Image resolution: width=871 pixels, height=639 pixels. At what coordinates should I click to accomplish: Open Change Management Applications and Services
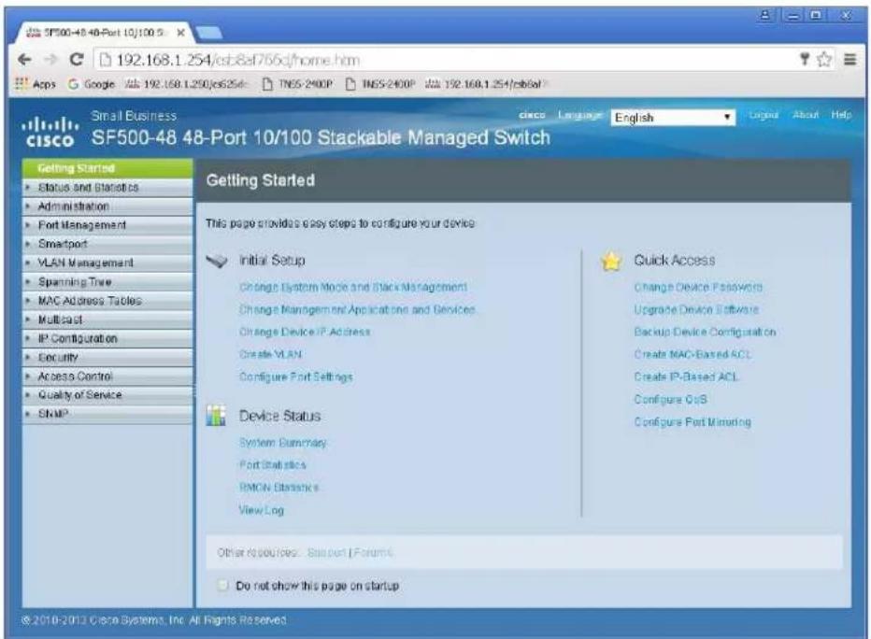[x=357, y=309]
